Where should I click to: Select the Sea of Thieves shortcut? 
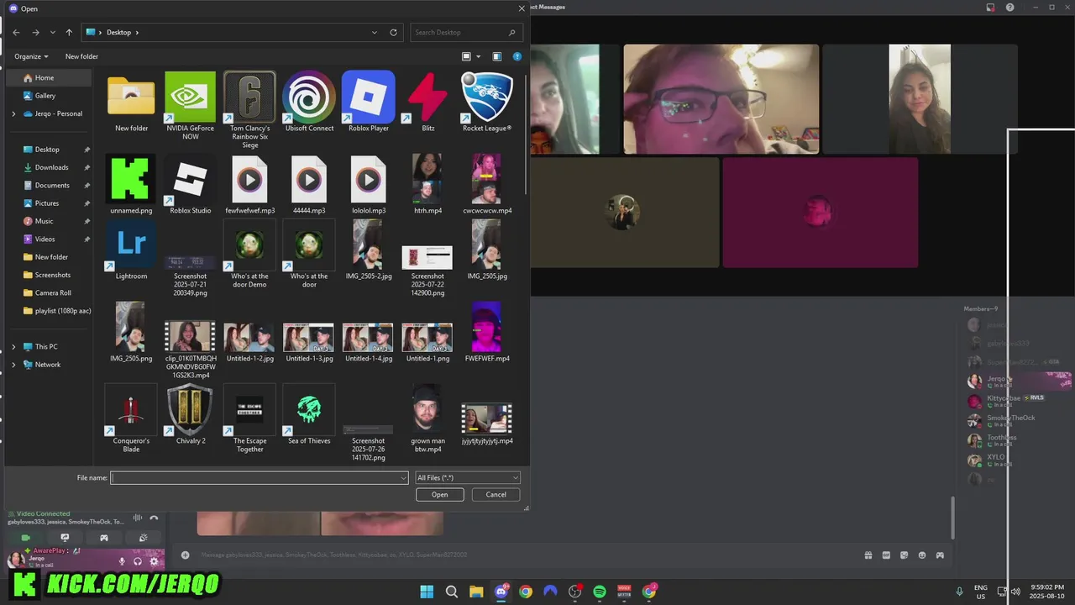(x=309, y=414)
